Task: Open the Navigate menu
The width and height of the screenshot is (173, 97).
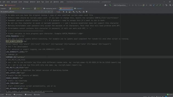Action: tap(14, 2)
